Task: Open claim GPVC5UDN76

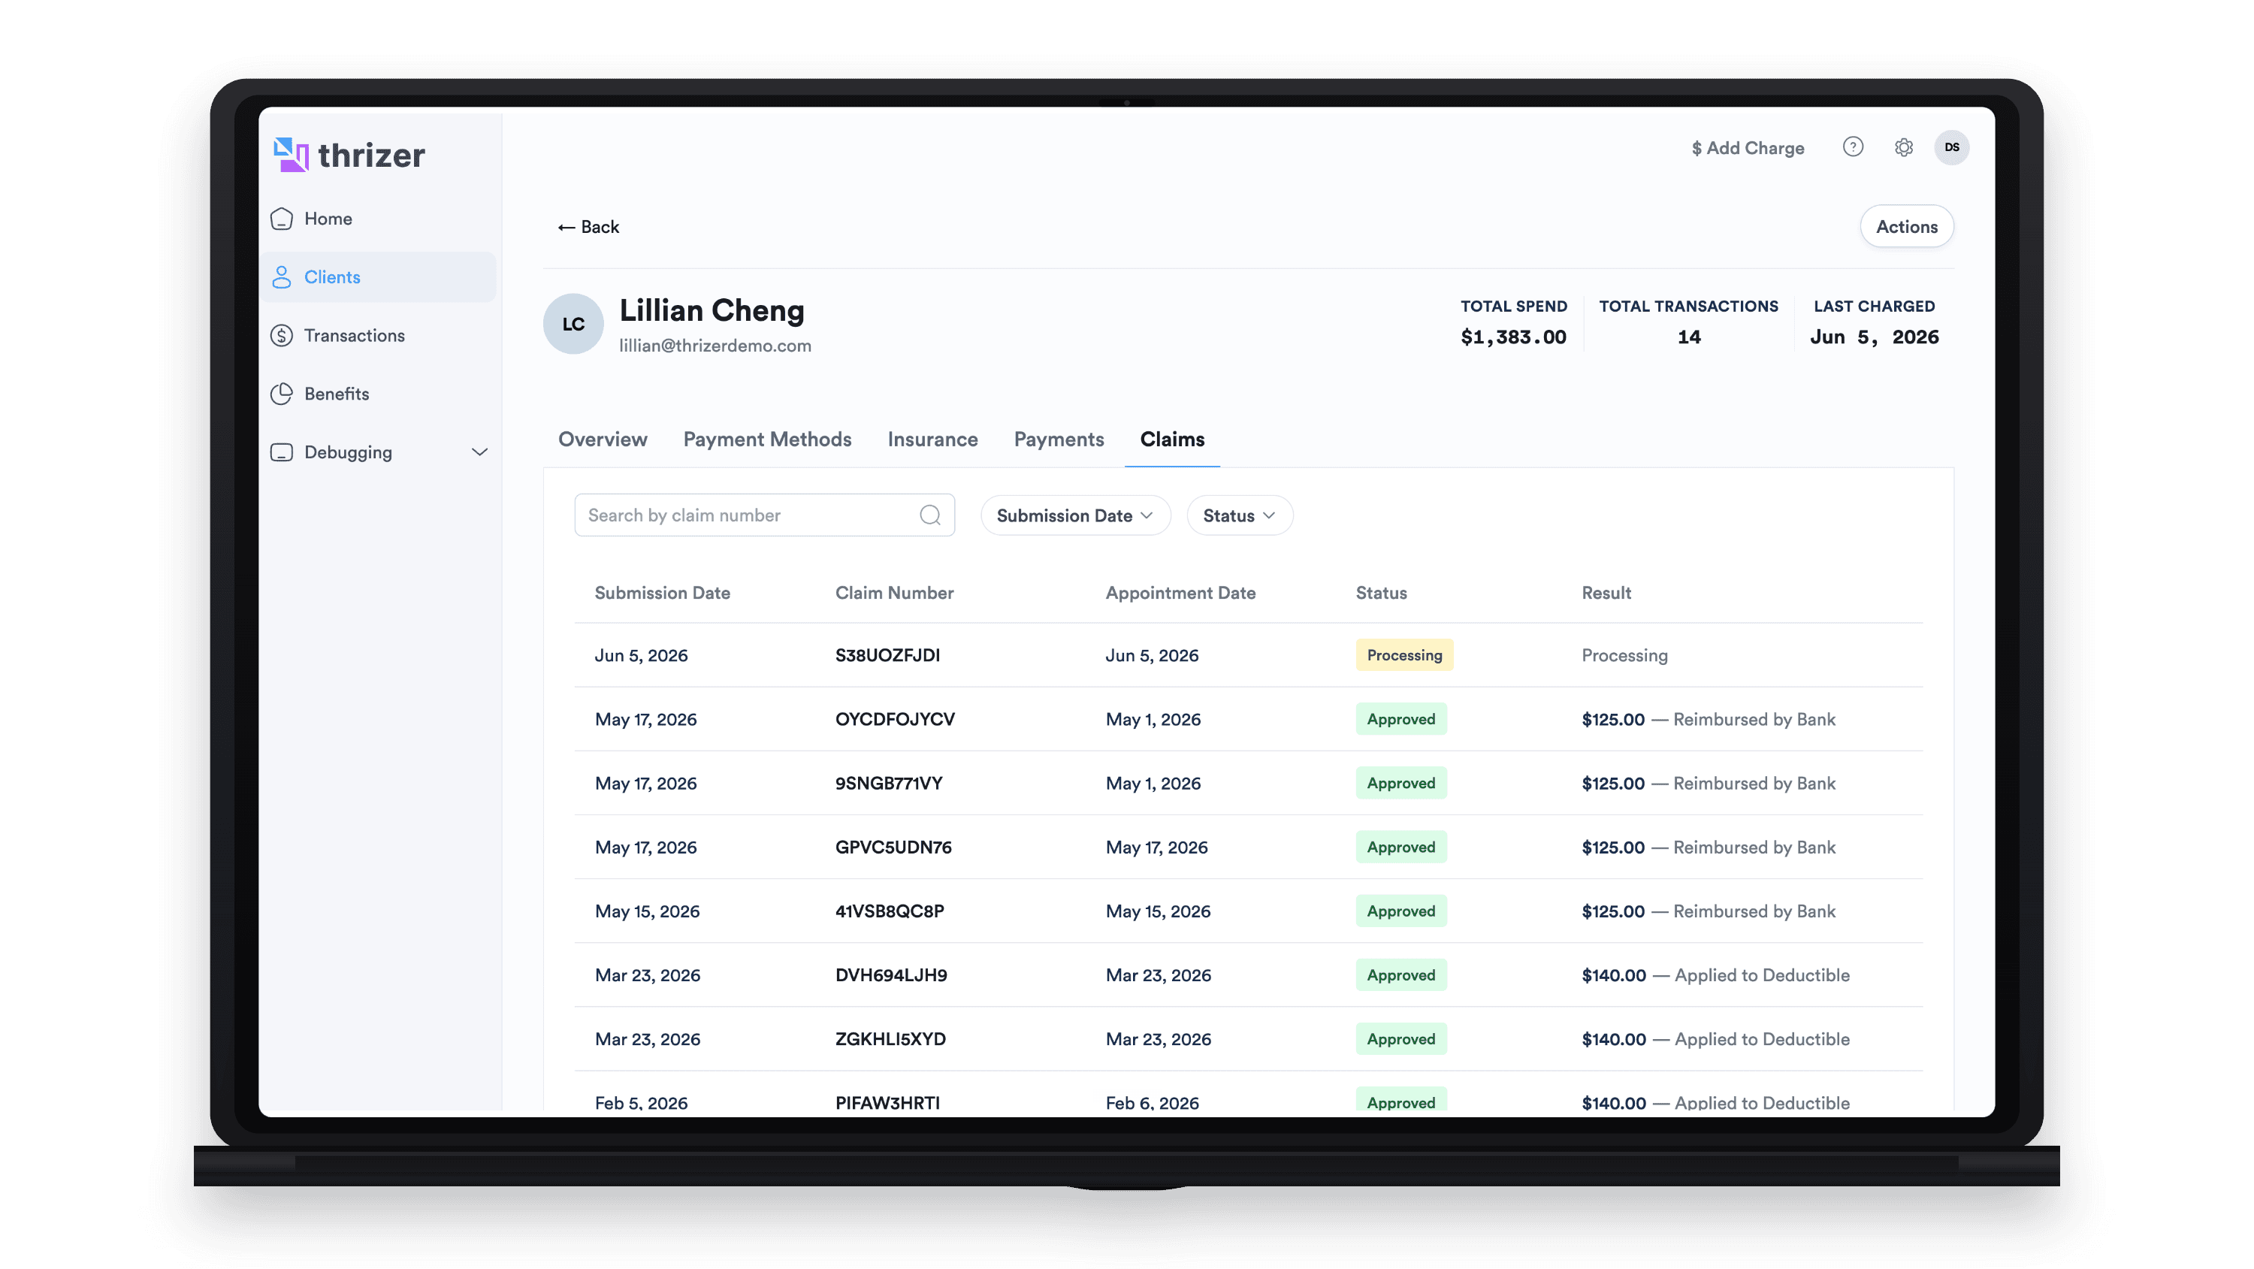Action: [893, 848]
